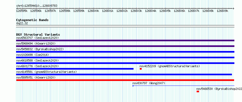Click the 126608k ruler tick label

tap(208, 11)
